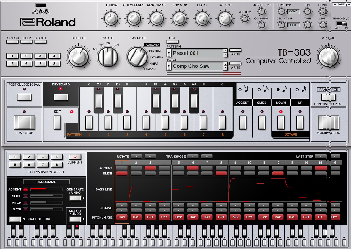Toggle the ACCENT function button
This screenshot has height=249, width=351.
pos(243,123)
